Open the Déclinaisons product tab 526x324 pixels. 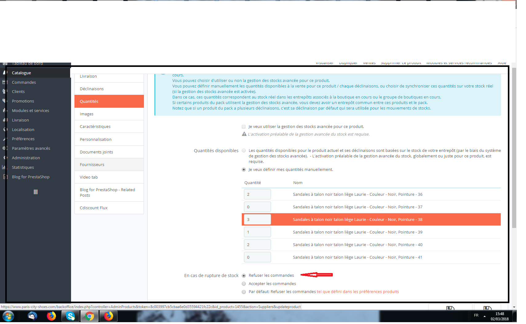[x=109, y=89]
